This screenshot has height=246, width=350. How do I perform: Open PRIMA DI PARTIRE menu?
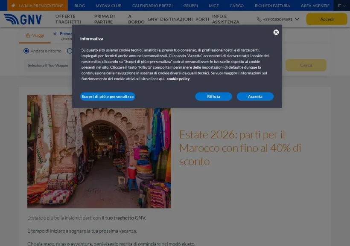pos(105,19)
